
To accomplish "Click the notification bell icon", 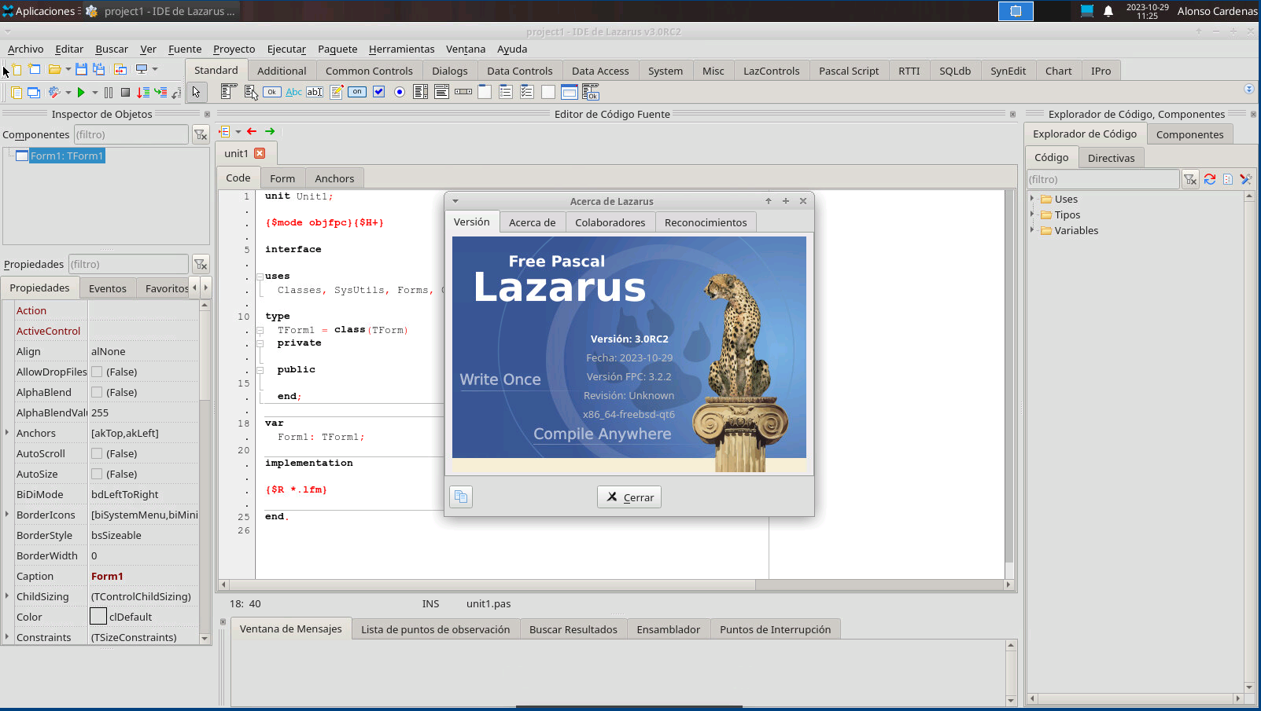I will [x=1108, y=11].
